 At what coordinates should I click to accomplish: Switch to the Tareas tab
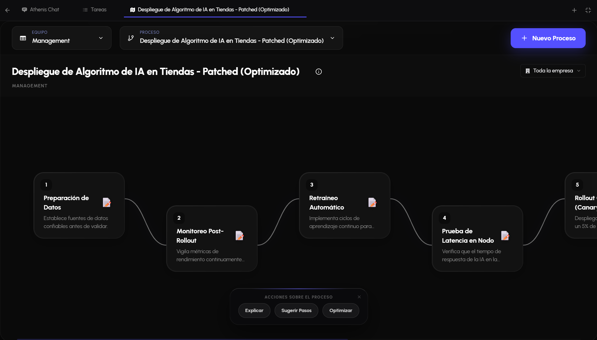(x=95, y=10)
